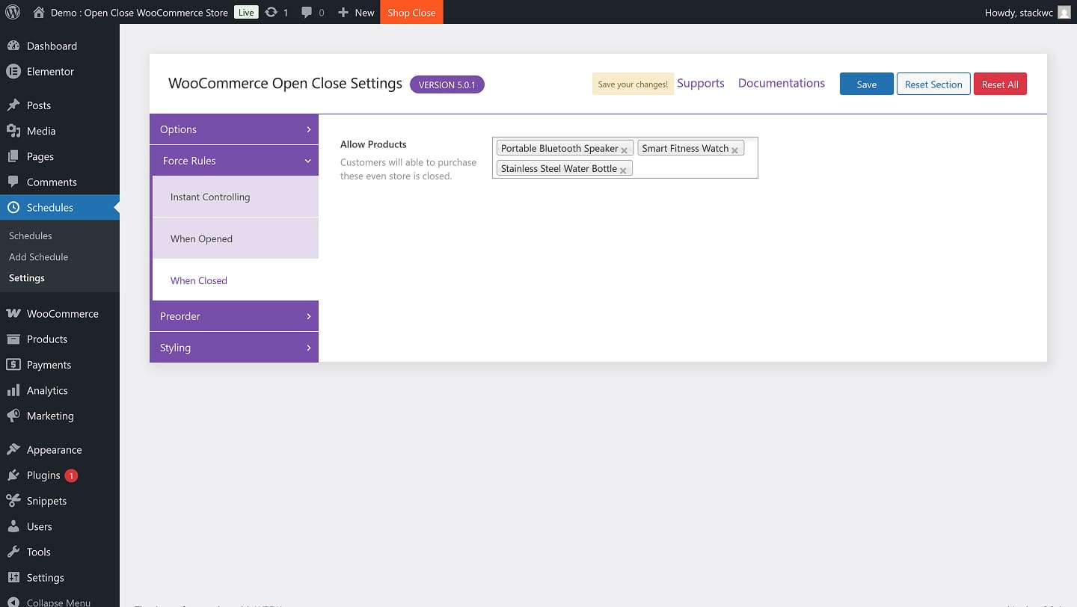The height and width of the screenshot is (607, 1077).
Task: Open the Demo site name link
Action: pos(139,13)
